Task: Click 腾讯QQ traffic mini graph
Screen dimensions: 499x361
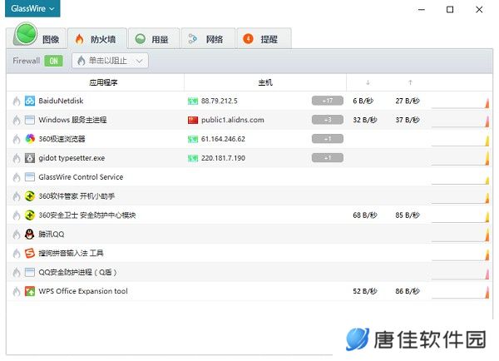Action: click(x=460, y=236)
